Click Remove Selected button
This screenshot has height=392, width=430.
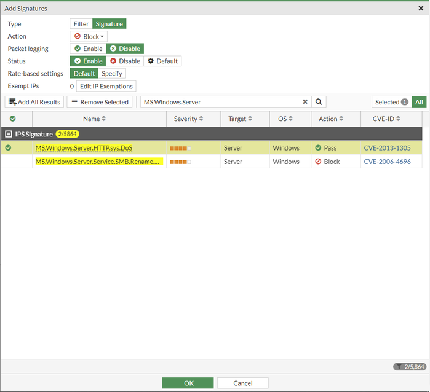100,102
